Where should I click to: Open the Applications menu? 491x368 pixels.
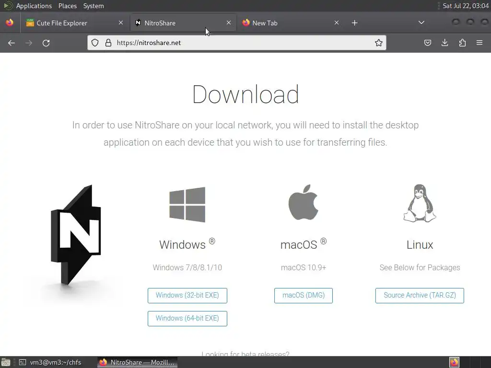[x=34, y=6]
